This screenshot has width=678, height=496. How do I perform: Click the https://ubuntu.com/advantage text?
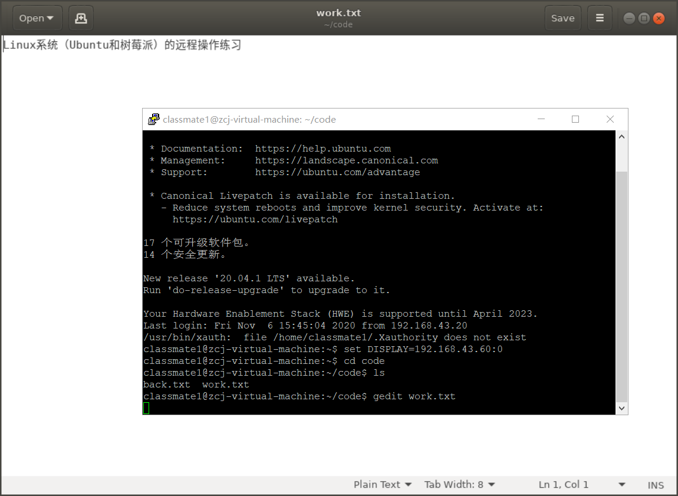[337, 172]
